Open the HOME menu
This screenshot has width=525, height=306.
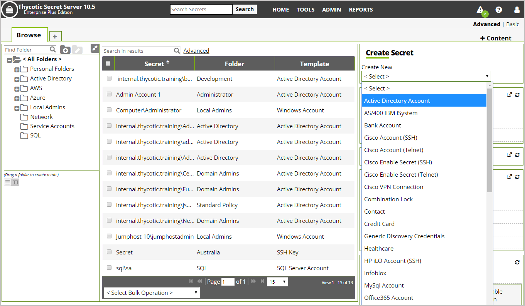(281, 10)
